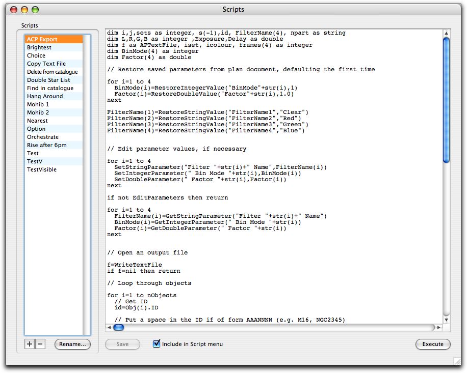Click the plus button to add script
467x373 pixels.
tap(30, 345)
